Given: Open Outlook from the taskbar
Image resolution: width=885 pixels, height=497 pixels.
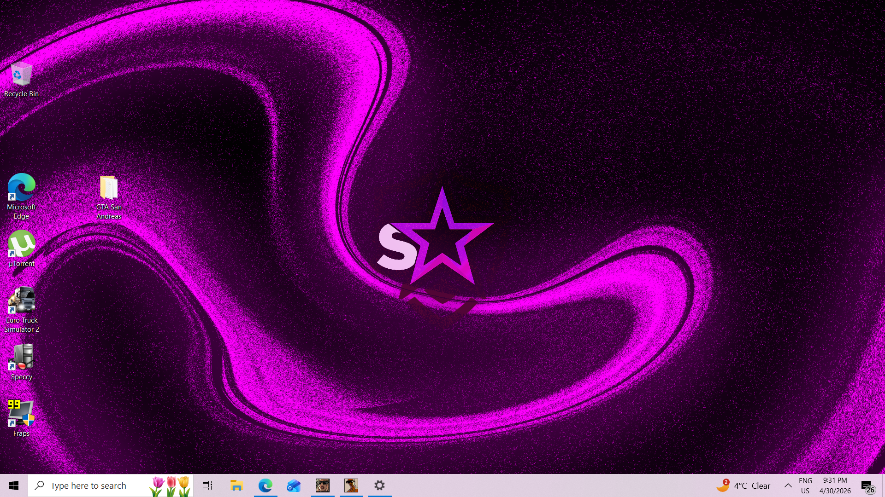Looking at the screenshot, I should click(x=294, y=485).
